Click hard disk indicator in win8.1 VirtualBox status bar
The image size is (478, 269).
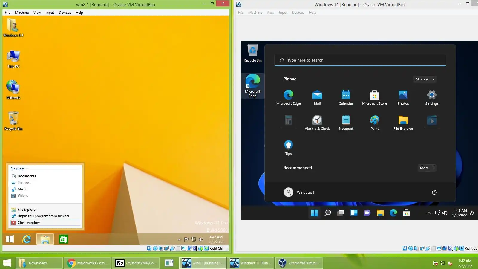149,248
